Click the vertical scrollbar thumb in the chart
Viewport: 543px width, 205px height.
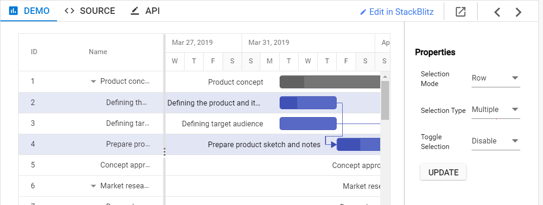(x=385, y=99)
